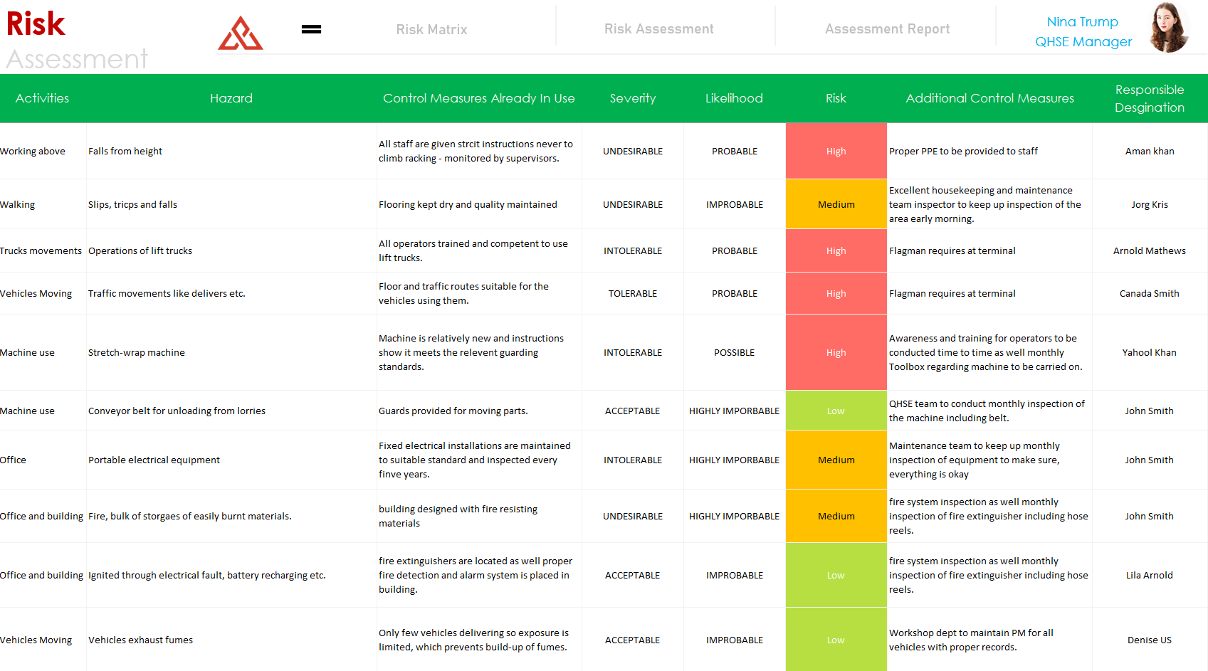The image size is (1208, 671).
Task: Switch to the Risk Assessment tab
Action: coord(658,28)
